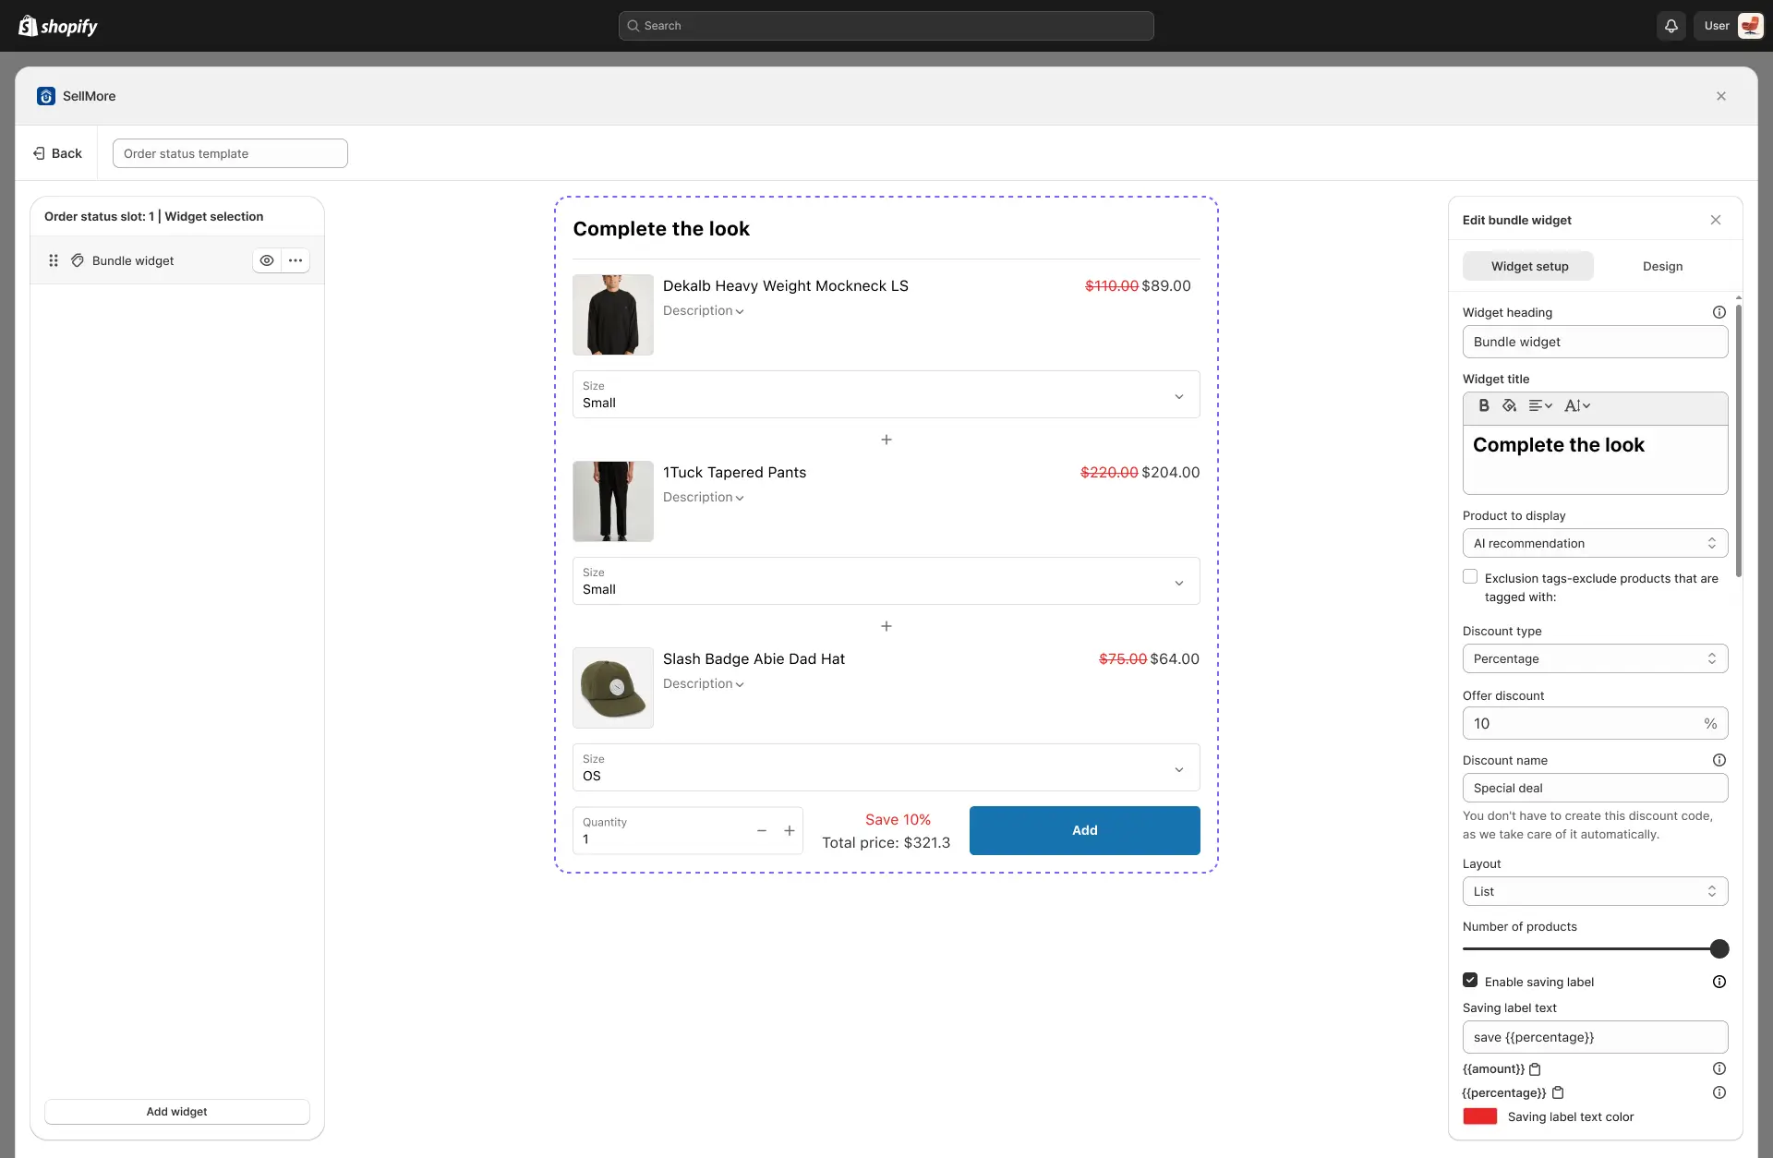Copy the {{amount}} variable to clipboard

[1535, 1069]
